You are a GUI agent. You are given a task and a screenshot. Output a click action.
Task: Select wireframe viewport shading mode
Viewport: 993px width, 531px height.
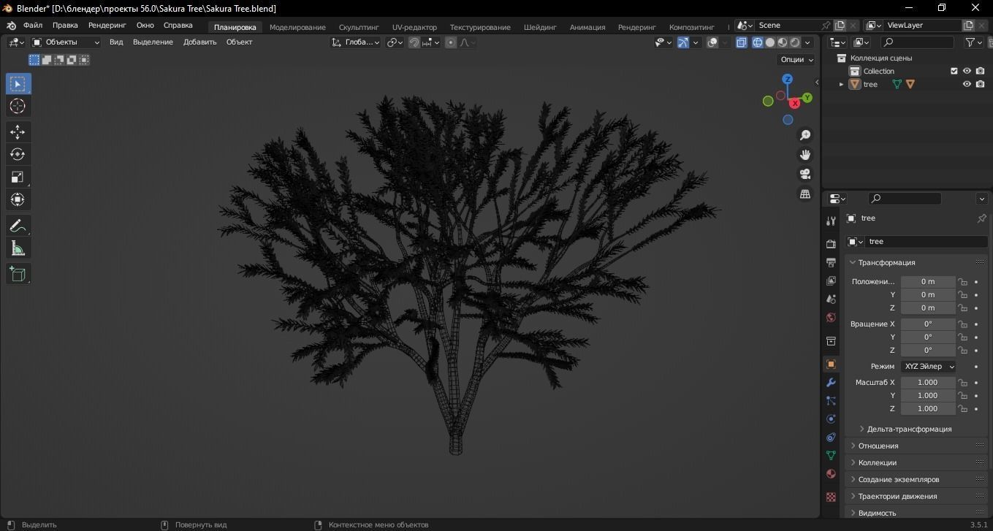point(757,42)
